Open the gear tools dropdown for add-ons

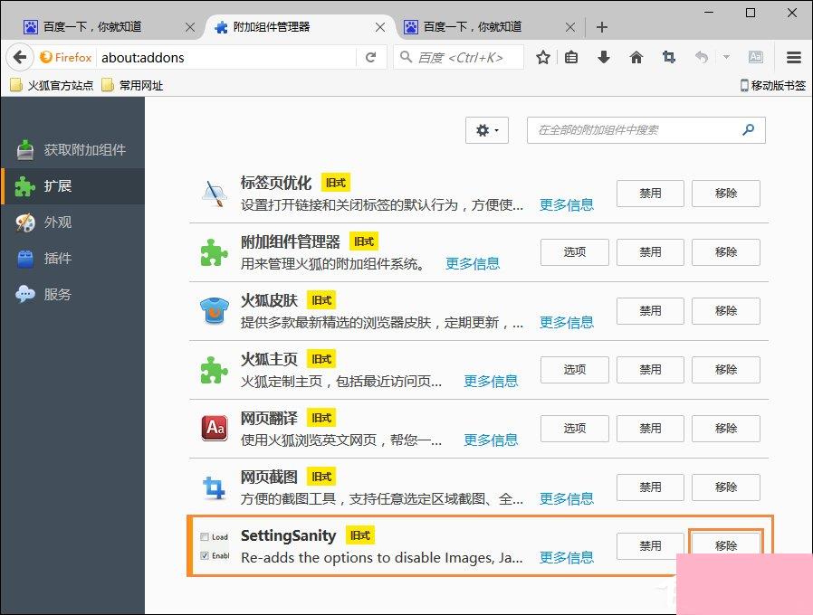tap(487, 130)
